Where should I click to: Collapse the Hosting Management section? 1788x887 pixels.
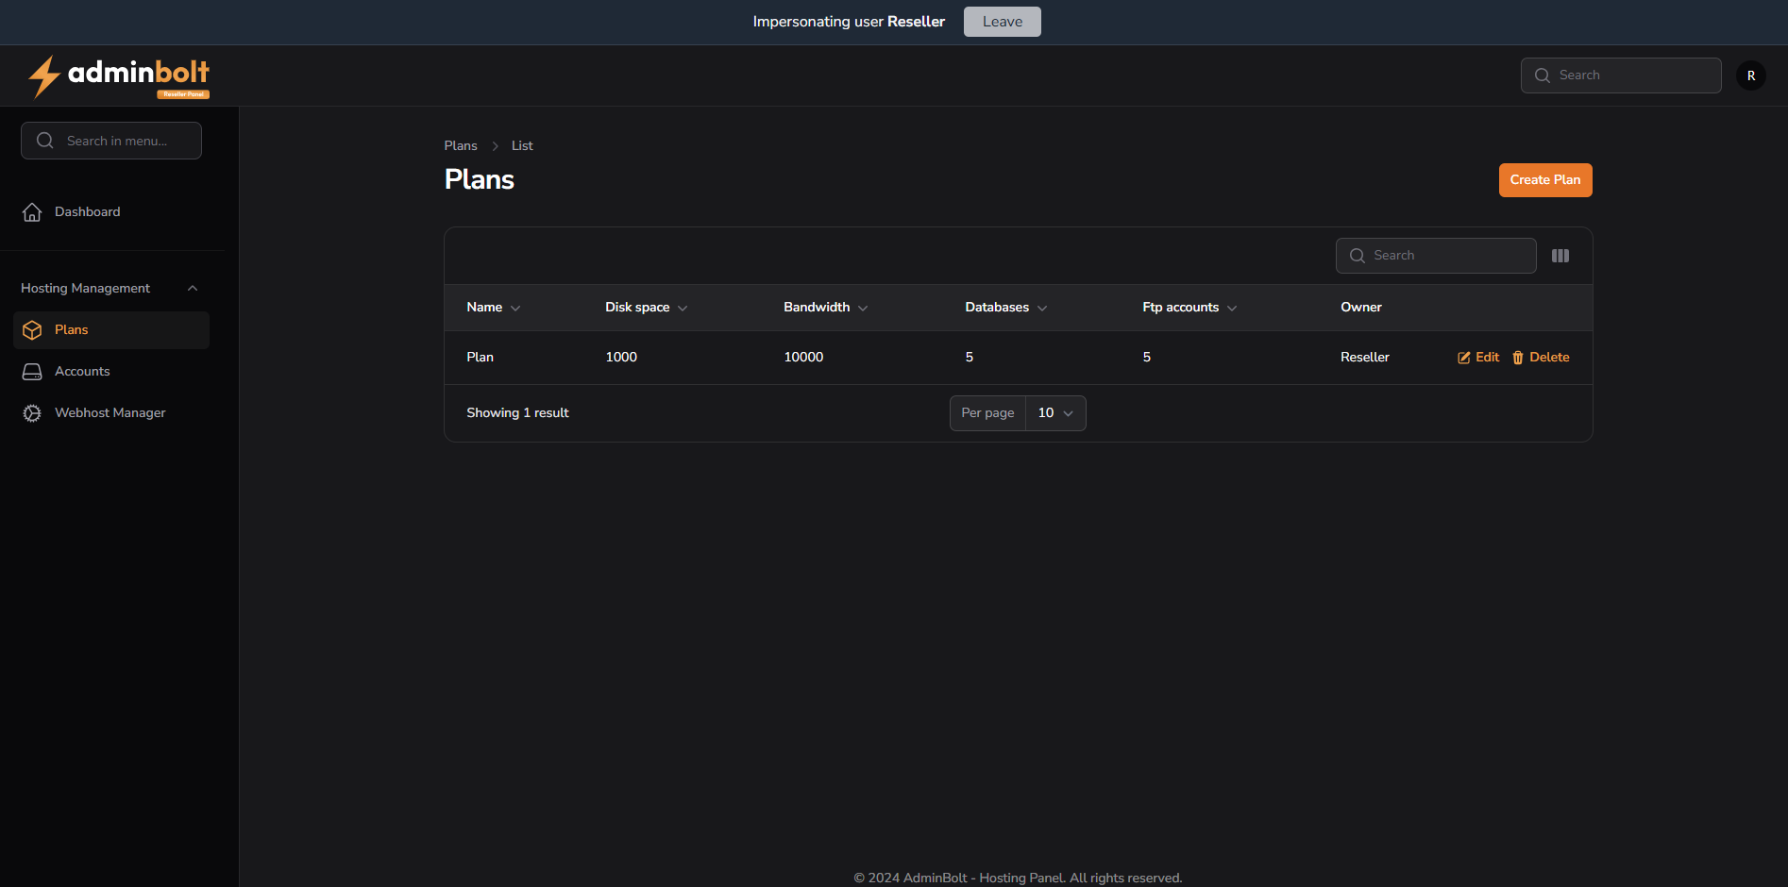coord(193,288)
